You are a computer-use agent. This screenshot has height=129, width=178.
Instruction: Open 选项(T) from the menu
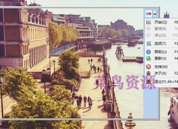pos(160,44)
